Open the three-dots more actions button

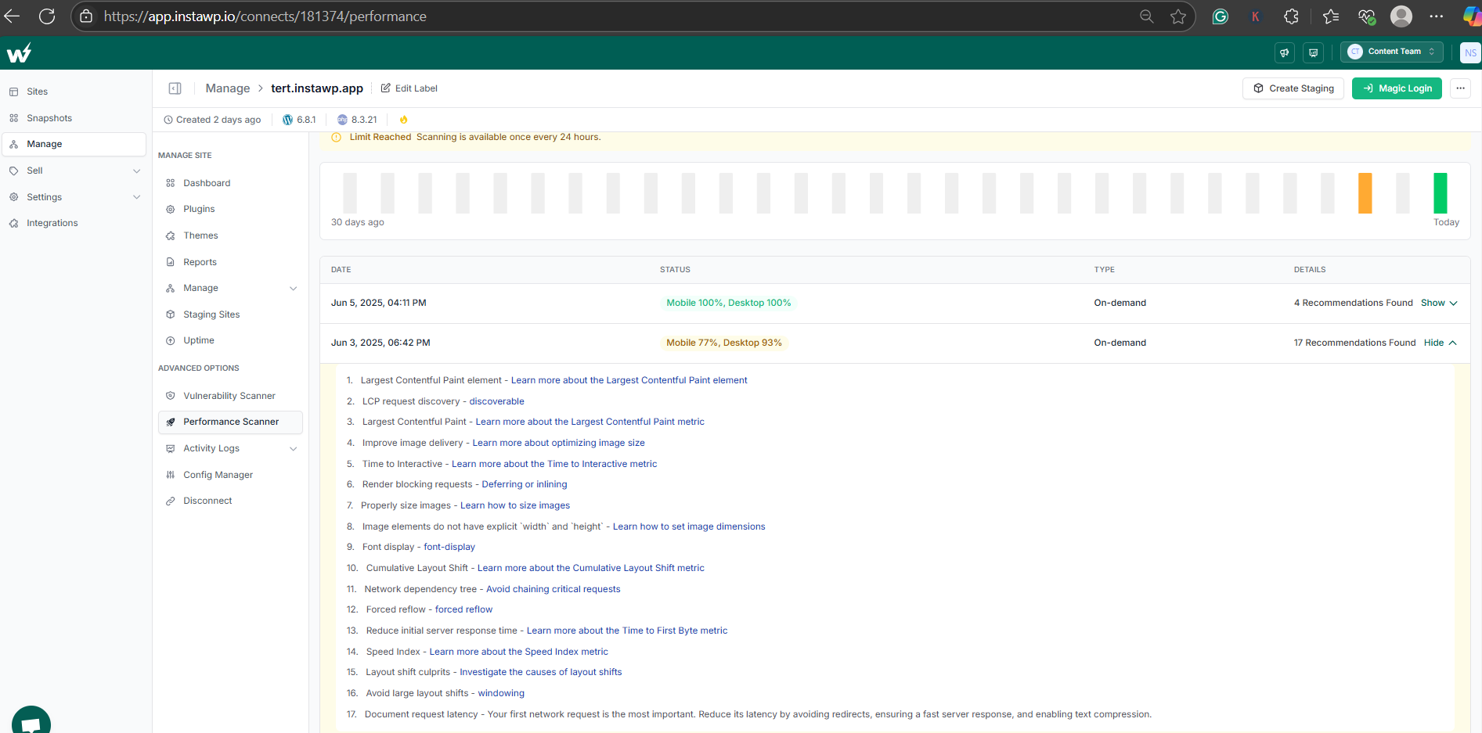point(1460,88)
